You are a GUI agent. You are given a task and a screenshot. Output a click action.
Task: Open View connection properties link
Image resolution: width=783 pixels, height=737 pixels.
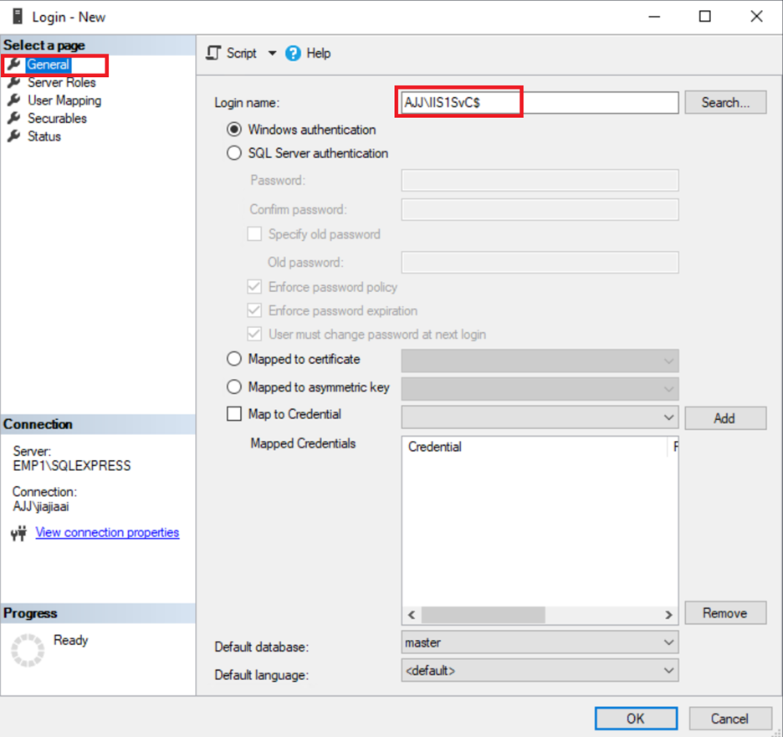point(107,532)
